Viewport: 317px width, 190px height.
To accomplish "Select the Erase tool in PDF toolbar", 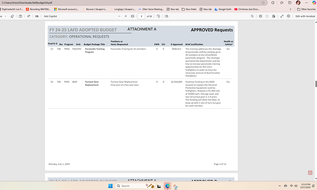I will (x=12, y=16).
